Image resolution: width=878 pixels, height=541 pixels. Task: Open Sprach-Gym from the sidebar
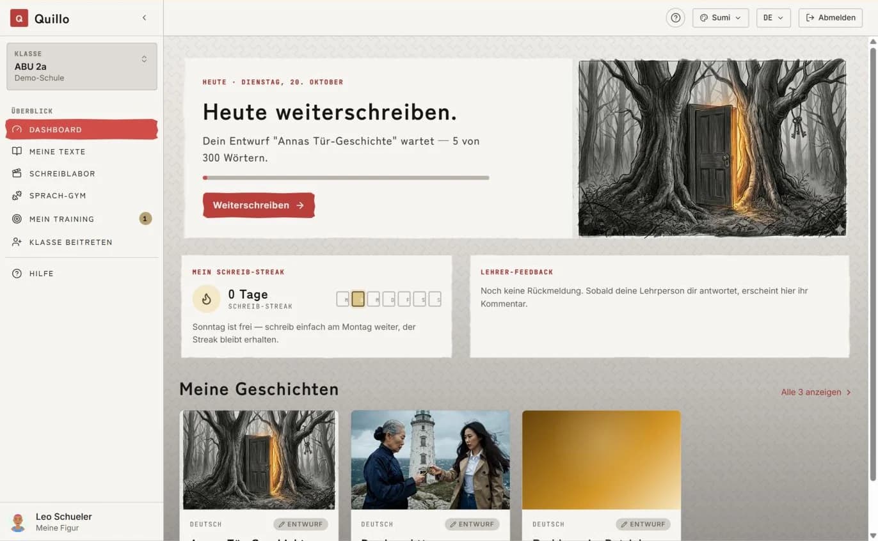pyautogui.click(x=82, y=196)
